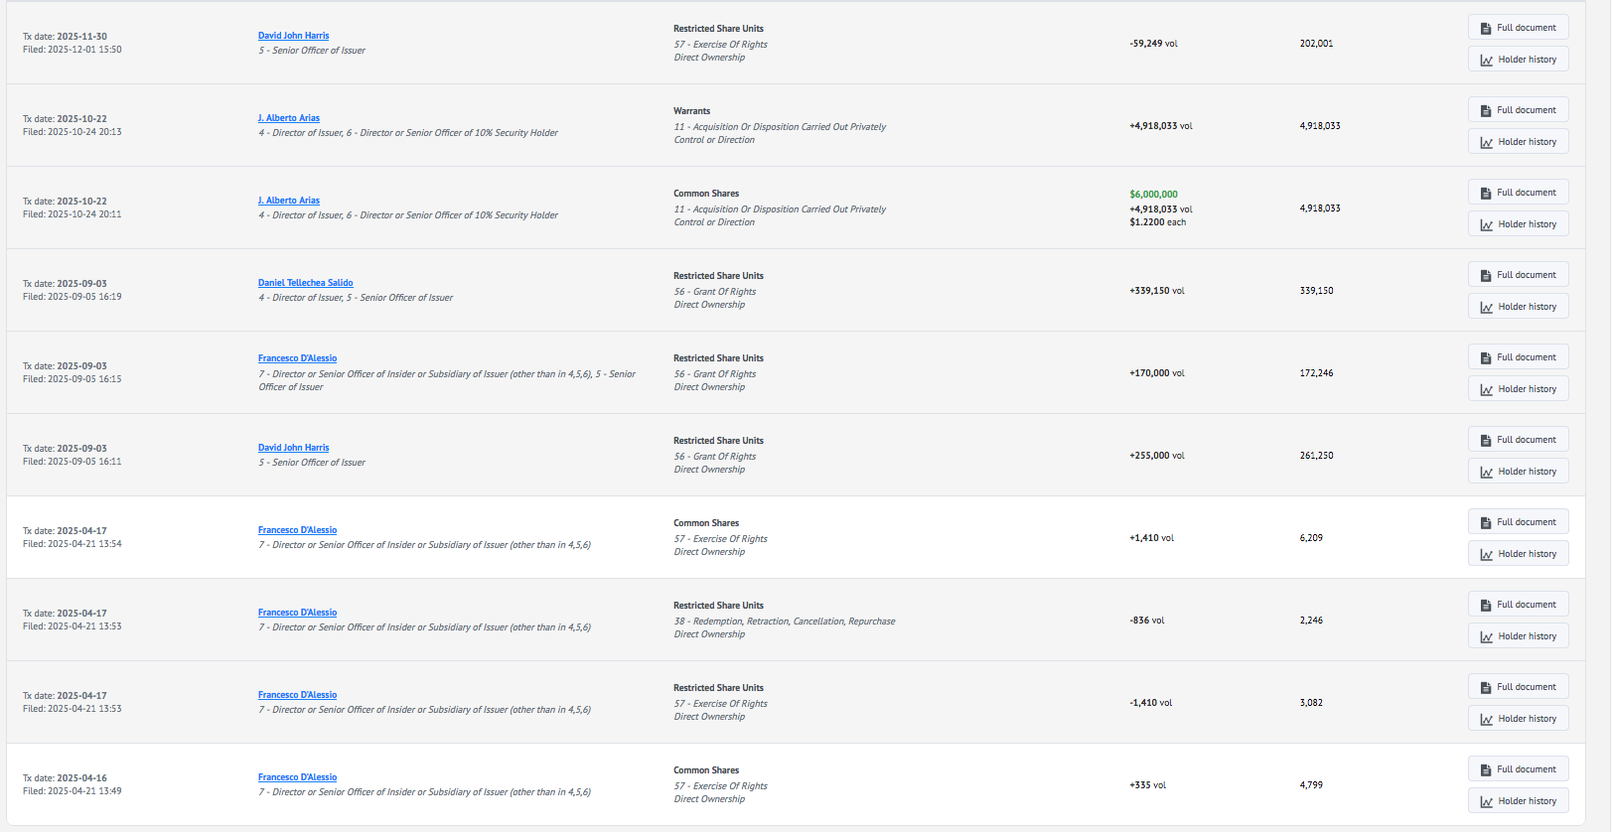Click document icon for the +170,000 vol grant
The height and width of the screenshot is (832, 1612).
(x=1486, y=357)
